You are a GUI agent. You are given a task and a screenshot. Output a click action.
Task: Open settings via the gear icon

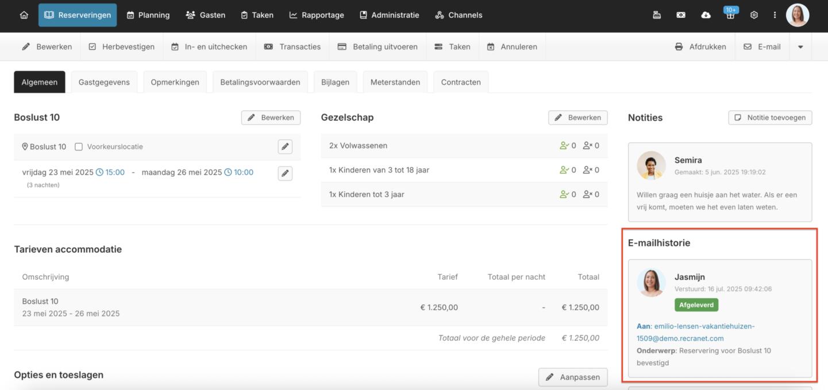coord(754,15)
